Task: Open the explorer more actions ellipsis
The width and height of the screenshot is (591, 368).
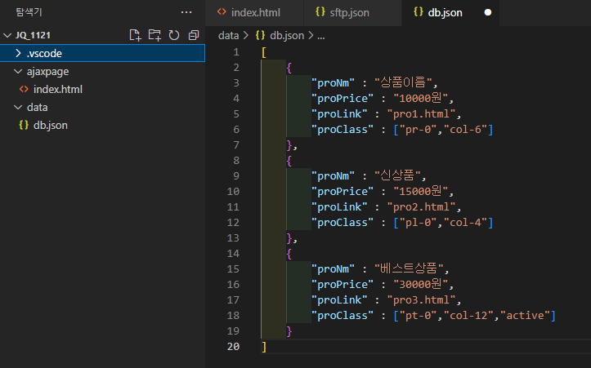Action: [x=186, y=12]
